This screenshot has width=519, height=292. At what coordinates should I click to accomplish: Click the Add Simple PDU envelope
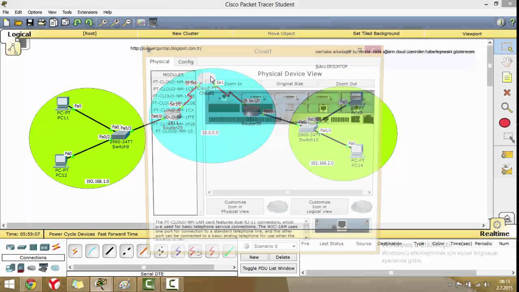506,155
